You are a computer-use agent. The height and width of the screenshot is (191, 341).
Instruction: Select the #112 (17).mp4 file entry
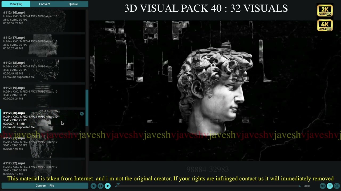point(43,46)
